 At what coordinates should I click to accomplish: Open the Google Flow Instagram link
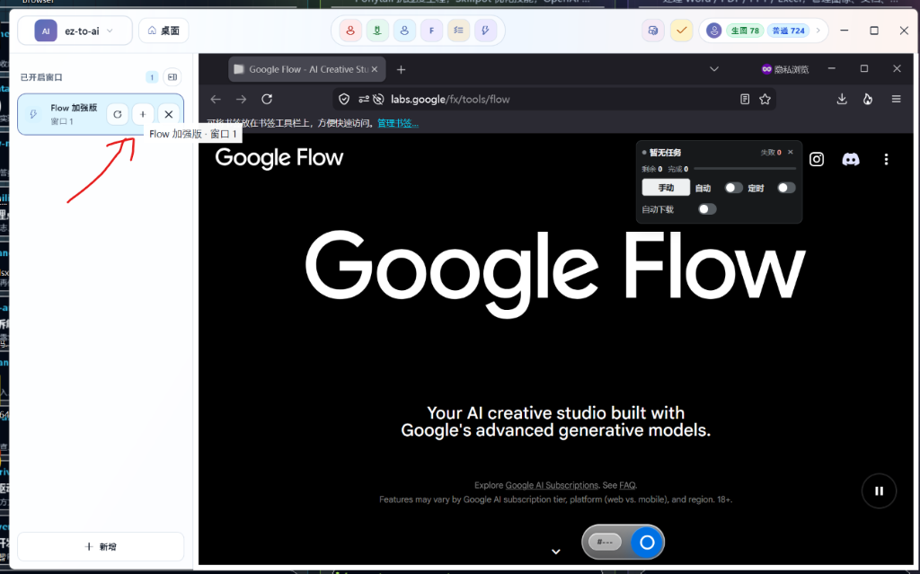pos(817,159)
